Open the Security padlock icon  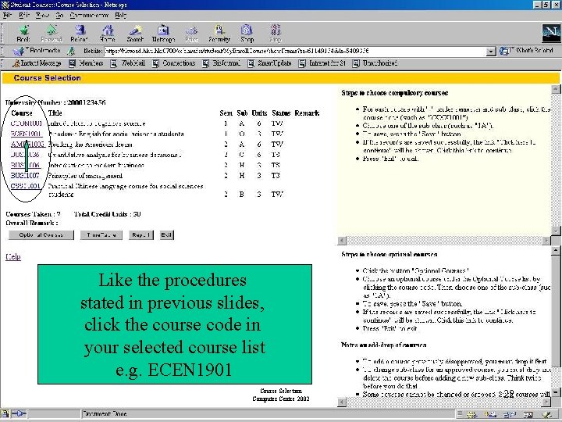pyautogui.click(x=219, y=34)
